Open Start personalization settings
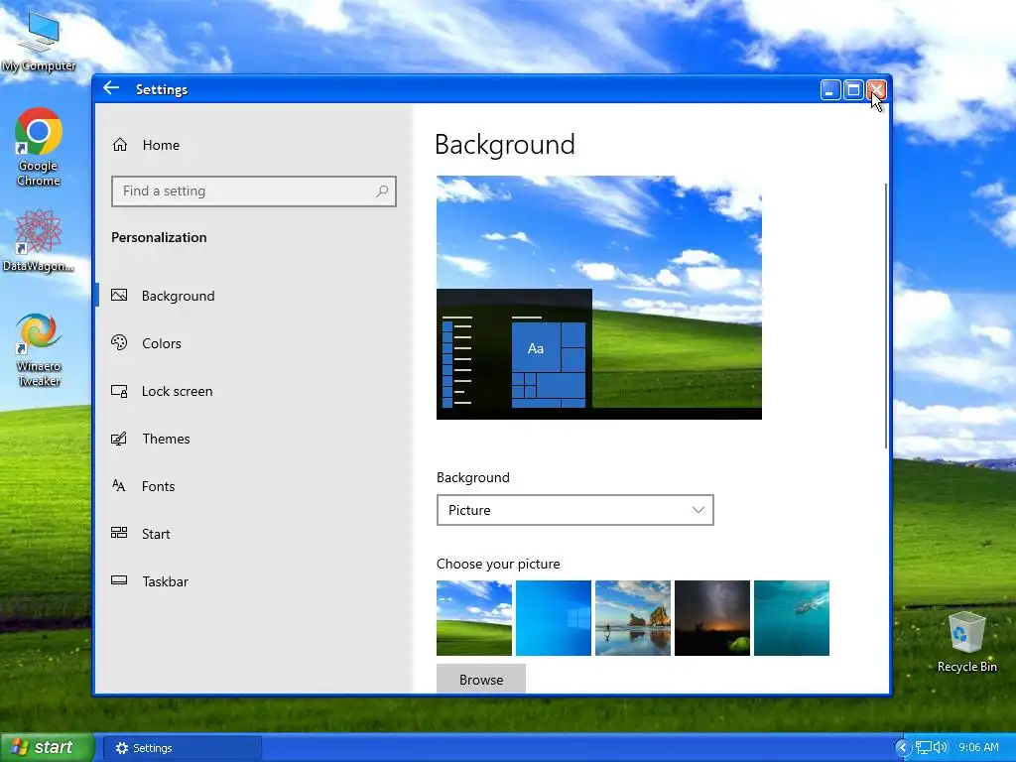This screenshot has width=1016, height=762. 253,534
